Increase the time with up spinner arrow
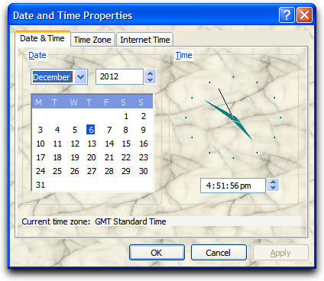 coord(273,182)
